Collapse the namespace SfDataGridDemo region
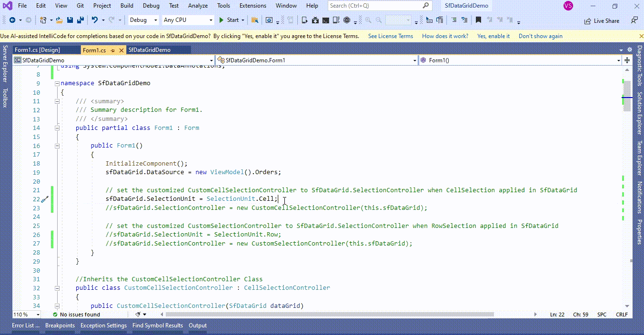The height and width of the screenshot is (335, 644). coord(57,83)
